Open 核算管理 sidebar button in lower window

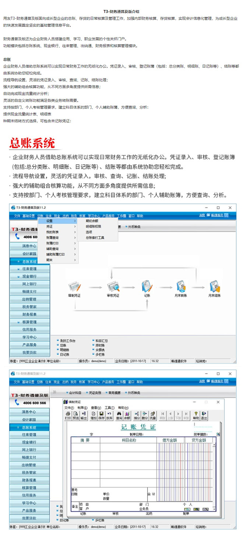coord(29,488)
